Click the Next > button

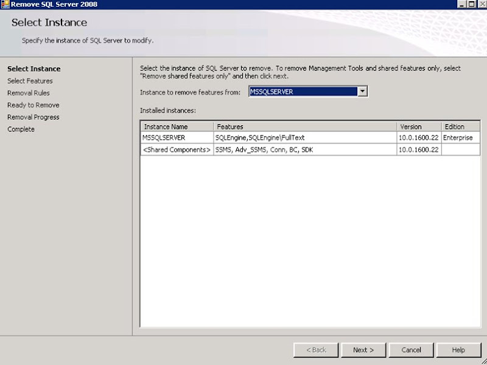coord(363,350)
